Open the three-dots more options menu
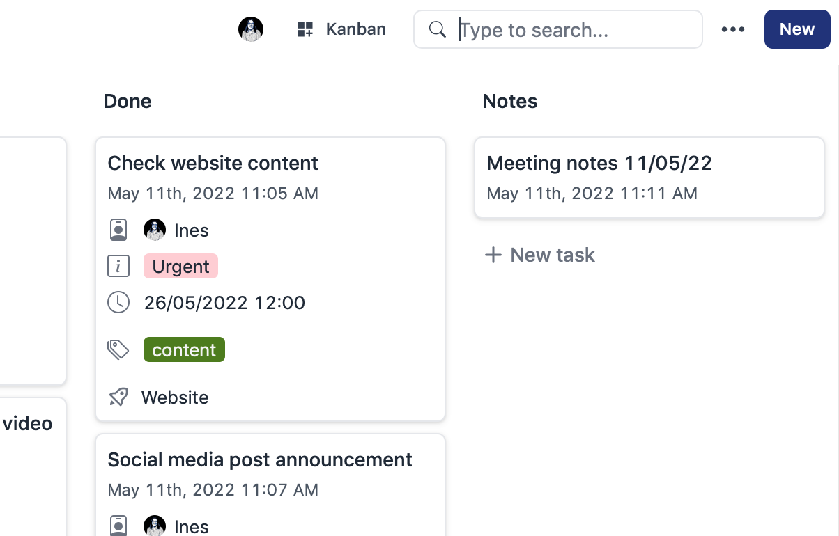This screenshot has width=839, height=536. pyautogui.click(x=733, y=29)
